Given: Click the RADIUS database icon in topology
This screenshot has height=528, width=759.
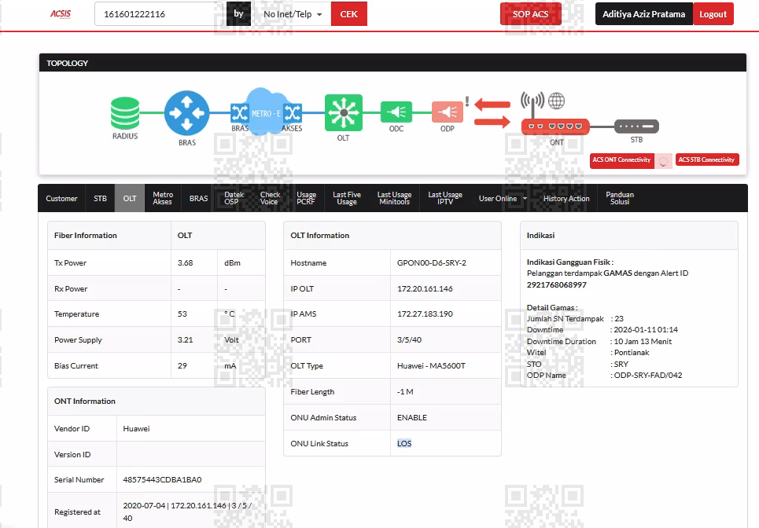Looking at the screenshot, I should click(x=125, y=113).
